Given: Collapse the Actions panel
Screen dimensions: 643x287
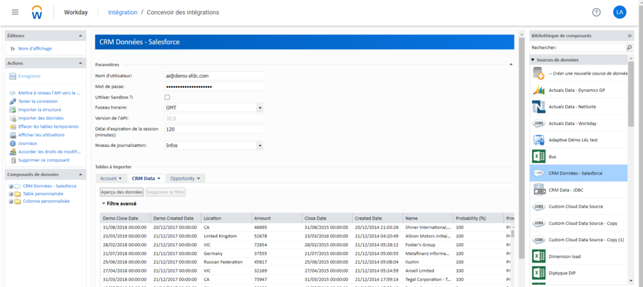Looking at the screenshot, I should pos(80,63).
